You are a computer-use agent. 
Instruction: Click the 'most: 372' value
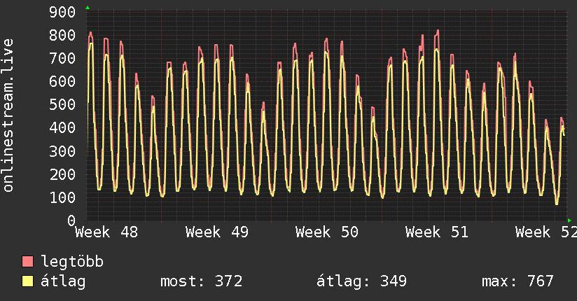(x=201, y=281)
